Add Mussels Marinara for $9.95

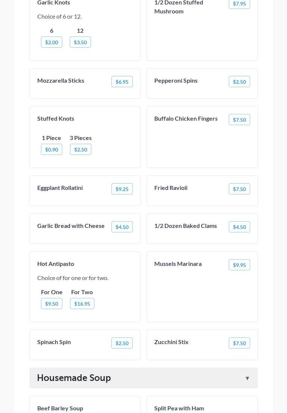coord(239,265)
